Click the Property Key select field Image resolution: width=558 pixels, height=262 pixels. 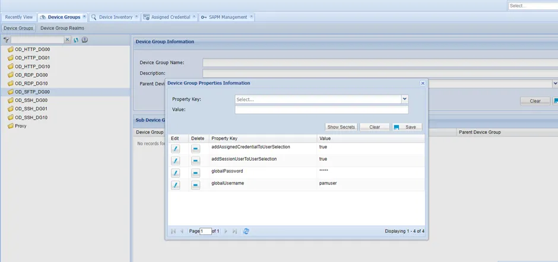(x=318, y=100)
